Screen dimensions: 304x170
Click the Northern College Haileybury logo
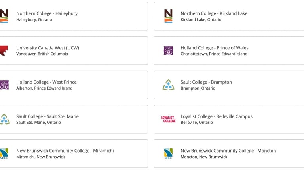point(4,16)
